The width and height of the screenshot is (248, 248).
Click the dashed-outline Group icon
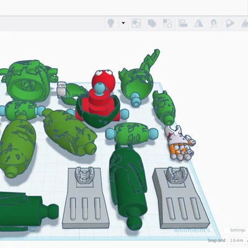136,23
